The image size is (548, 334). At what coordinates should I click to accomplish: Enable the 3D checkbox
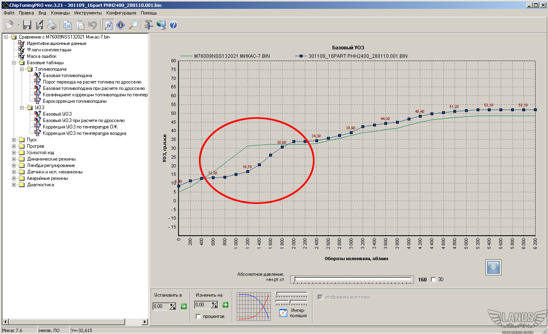pos(433,280)
